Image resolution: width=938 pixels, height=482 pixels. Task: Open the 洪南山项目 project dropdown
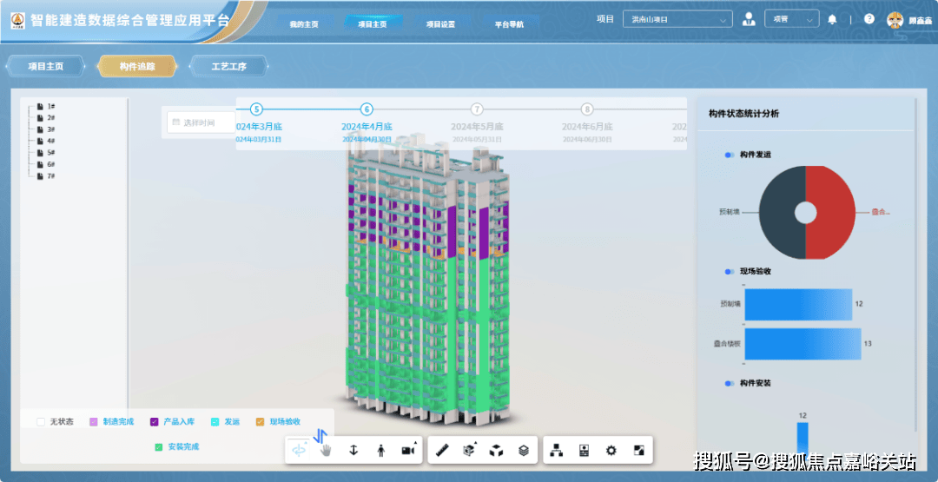tap(677, 19)
